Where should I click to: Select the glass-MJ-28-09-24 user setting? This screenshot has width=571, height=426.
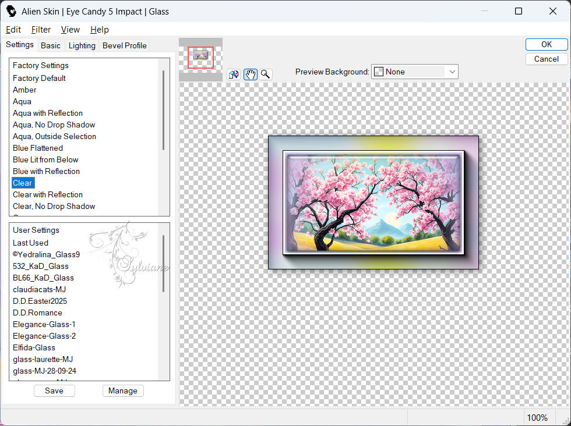click(44, 371)
